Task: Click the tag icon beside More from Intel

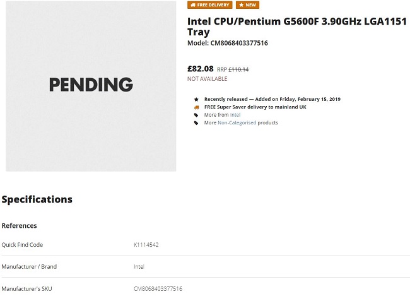Action: click(x=196, y=115)
